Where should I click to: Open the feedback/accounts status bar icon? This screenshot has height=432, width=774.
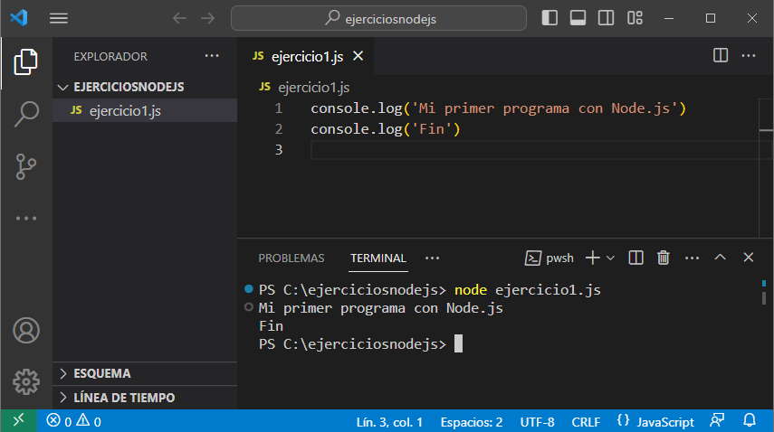[717, 420]
